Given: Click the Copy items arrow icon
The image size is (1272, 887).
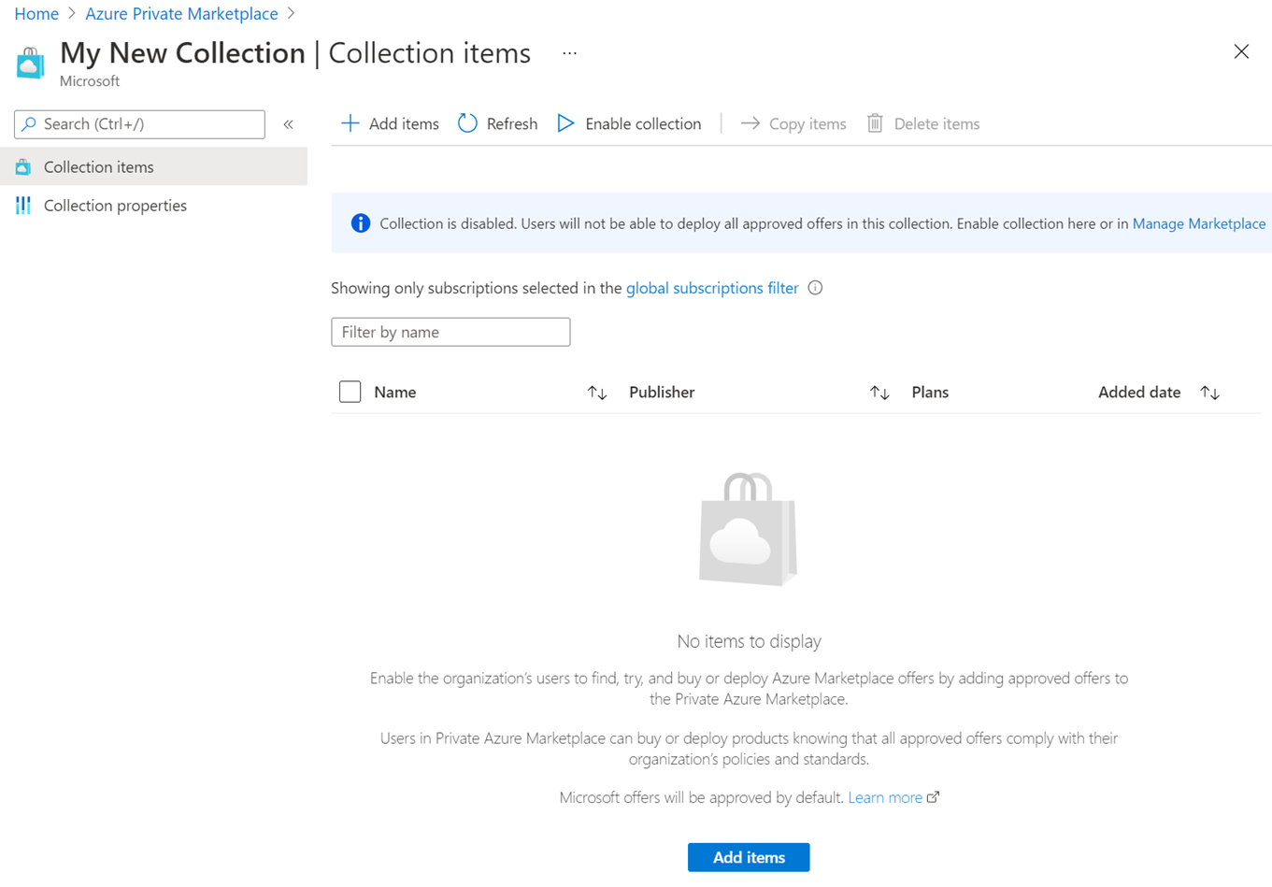Looking at the screenshot, I should (750, 123).
